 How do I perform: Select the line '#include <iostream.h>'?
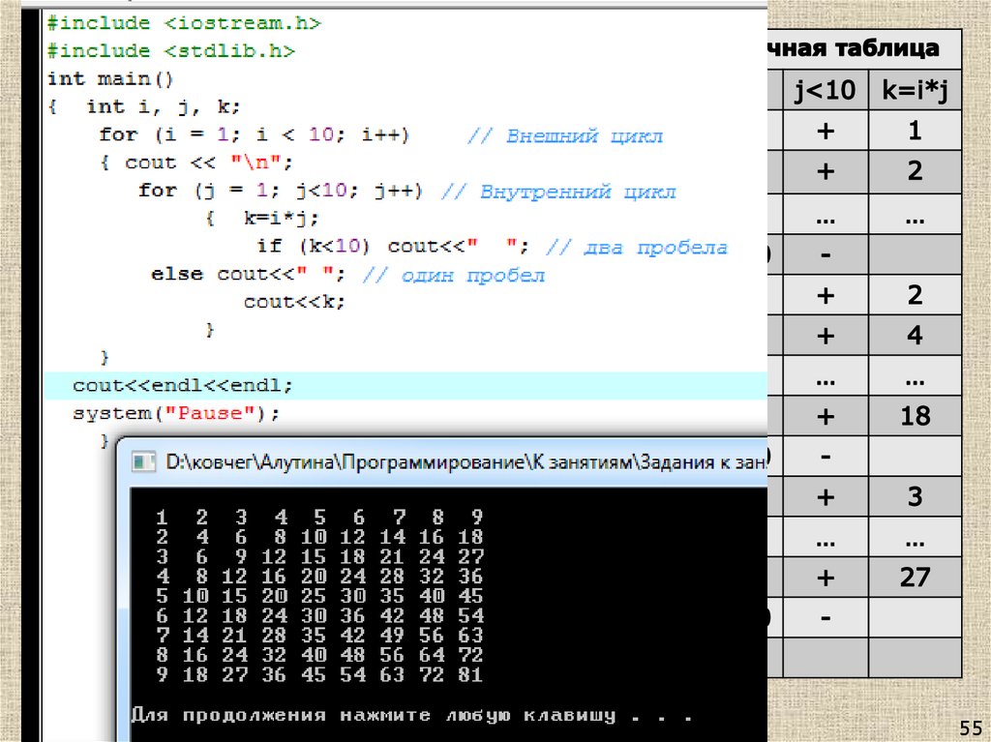click(184, 23)
